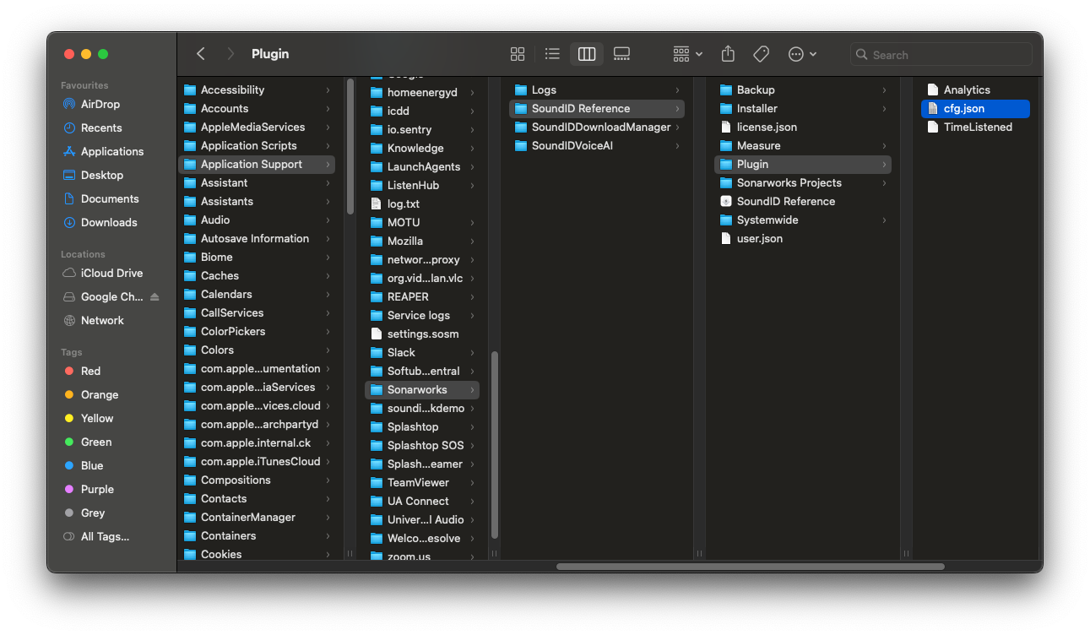The width and height of the screenshot is (1090, 635).
Task: Select the cfg.json file
Action: [x=975, y=109]
